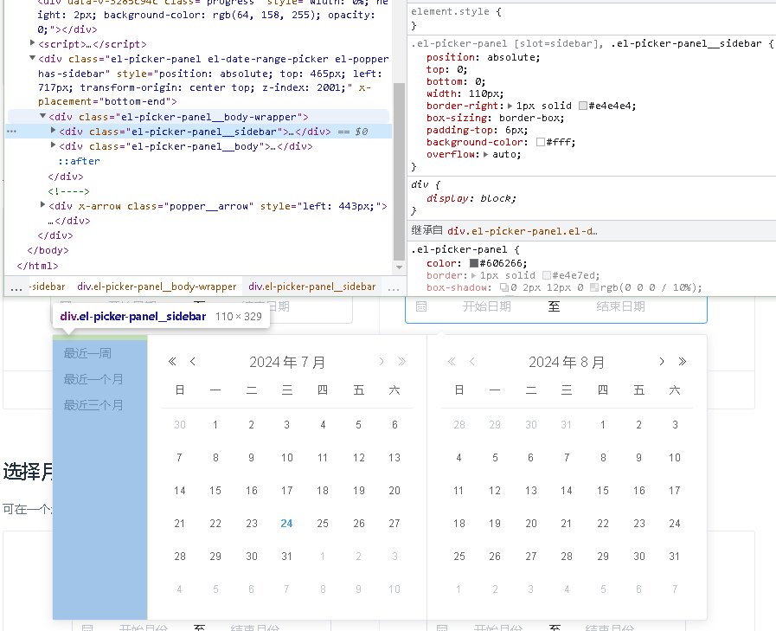Select the <!----> comment node
This screenshot has width=776, height=631.
(x=68, y=191)
